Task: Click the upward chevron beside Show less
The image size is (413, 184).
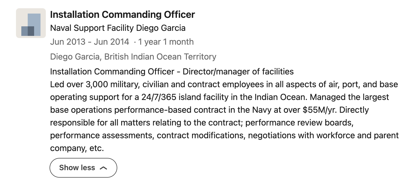Action: tap(103, 168)
